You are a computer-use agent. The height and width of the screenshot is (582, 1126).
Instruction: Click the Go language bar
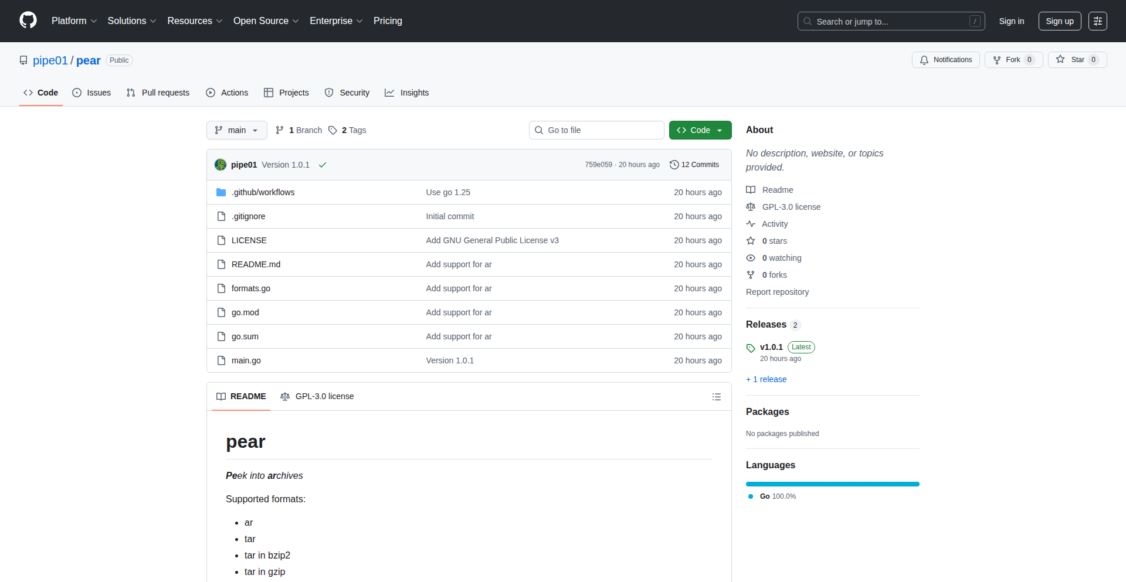tap(833, 484)
